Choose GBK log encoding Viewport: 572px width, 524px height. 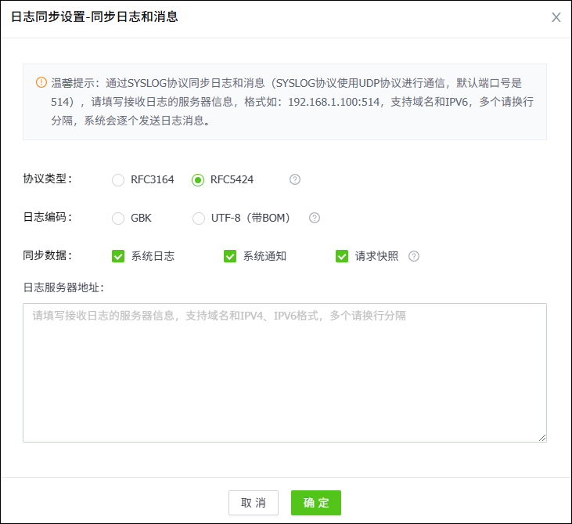[x=118, y=219]
